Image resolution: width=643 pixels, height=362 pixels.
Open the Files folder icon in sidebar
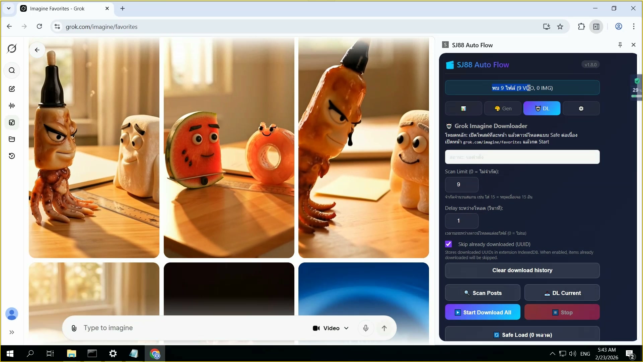click(x=12, y=139)
